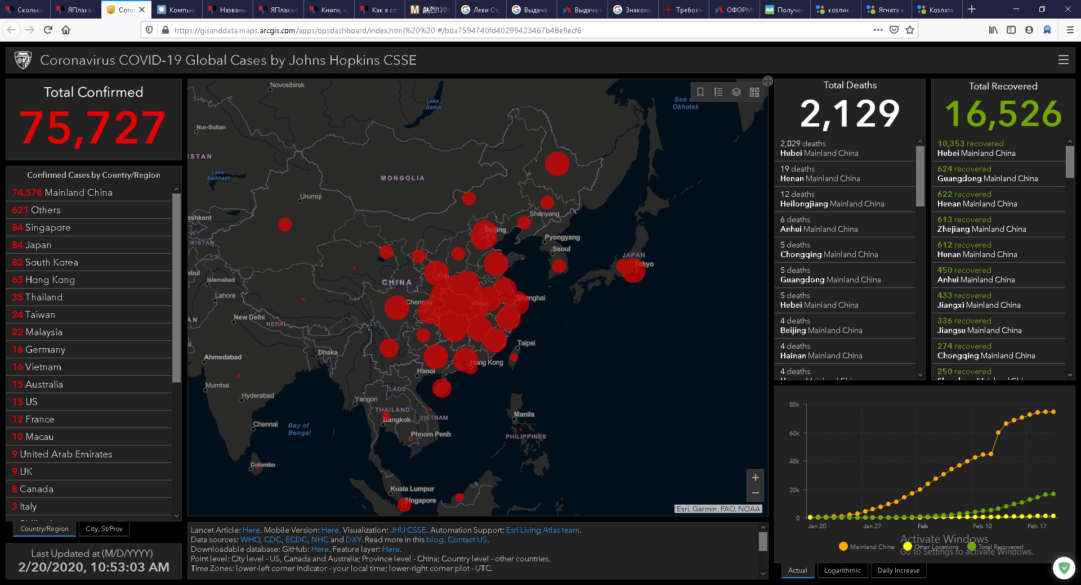
Task: Open the map bookmarks widget
Action: pyautogui.click(x=700, y=92)
